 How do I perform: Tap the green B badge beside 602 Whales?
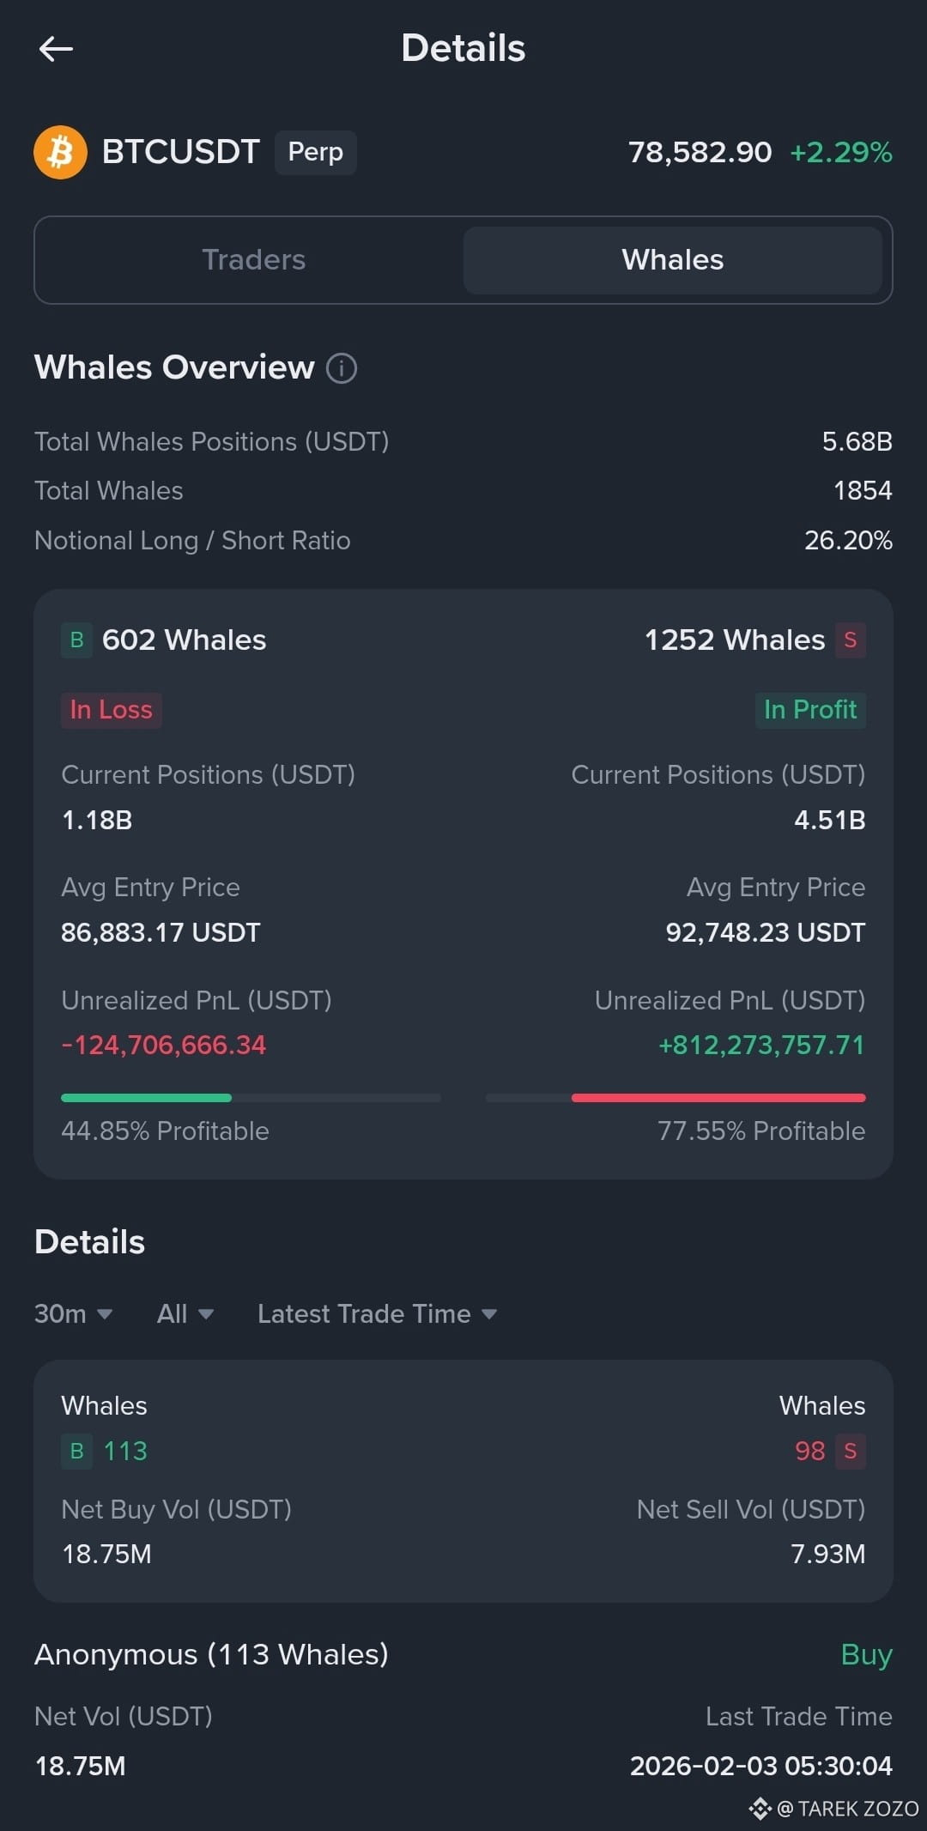click(76, 640)
